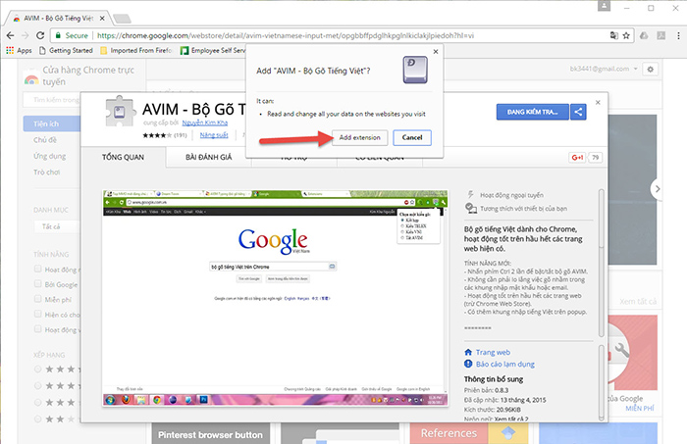Toggle the Bởi Google checkbox
Screen dimensions: 687x444
point(37,284)
